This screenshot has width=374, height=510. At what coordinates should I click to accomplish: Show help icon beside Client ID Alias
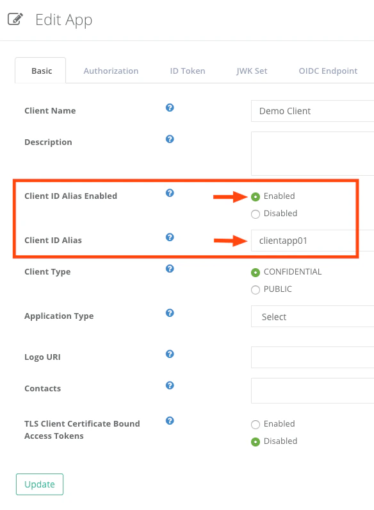tap(170, 237)
